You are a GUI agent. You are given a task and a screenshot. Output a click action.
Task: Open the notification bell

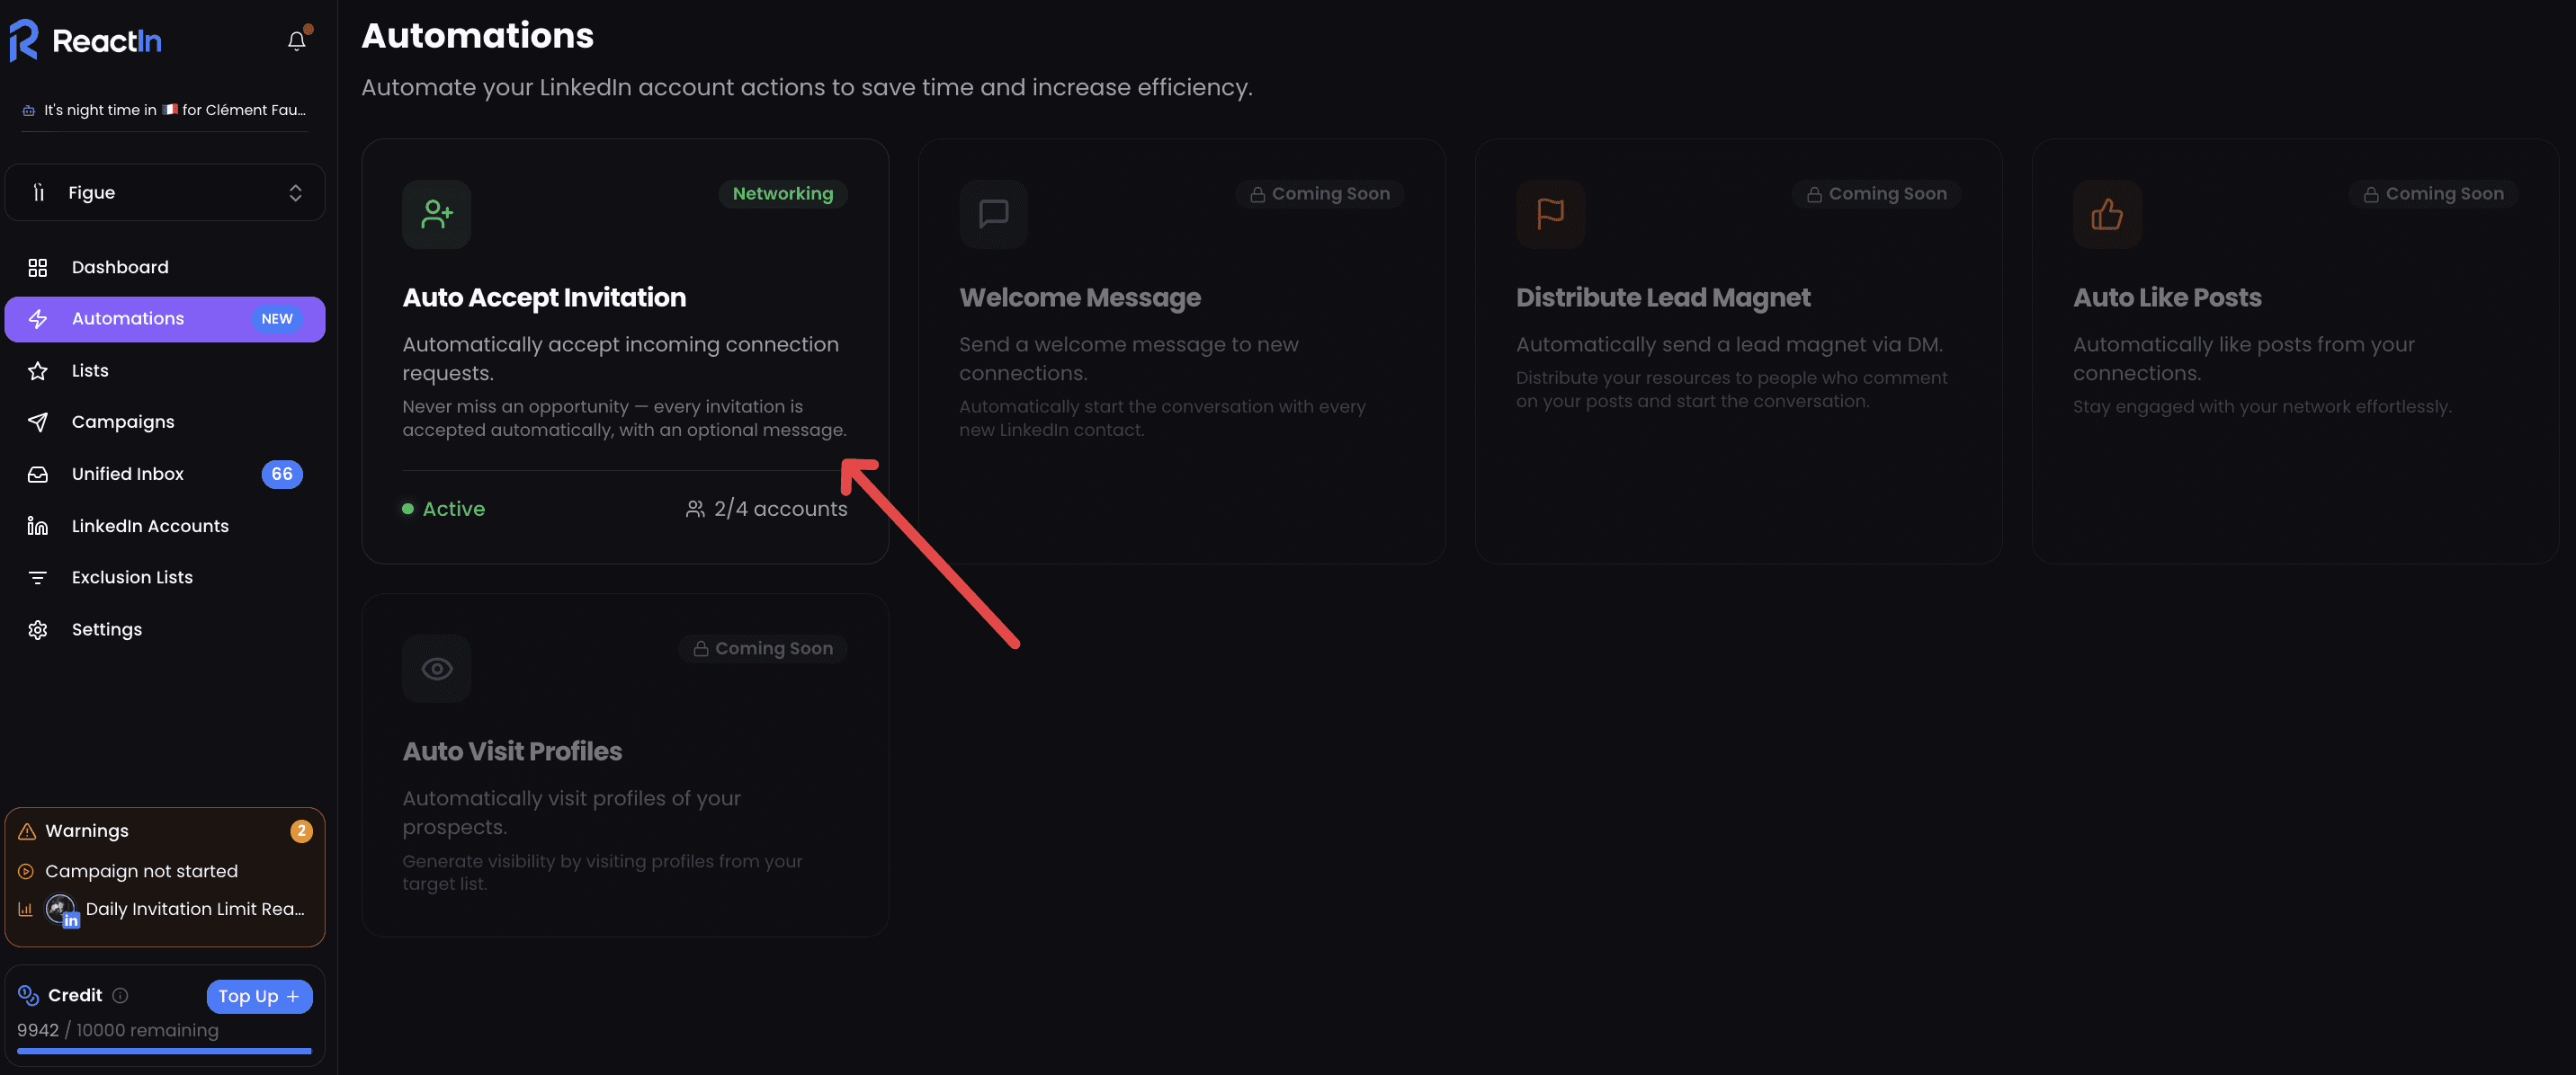(296, 40)
